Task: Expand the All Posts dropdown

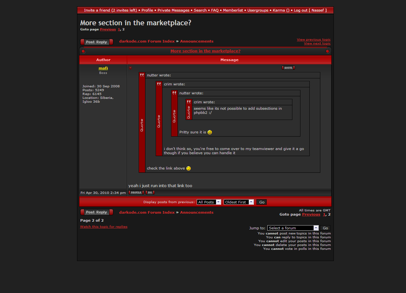Action: pyautogui.click(x=209, y=202)
